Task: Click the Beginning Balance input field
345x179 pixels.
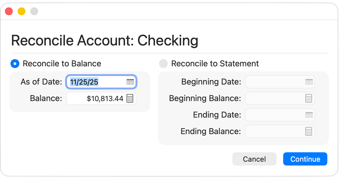Action: pyautogui.click(x=275, y=98)
